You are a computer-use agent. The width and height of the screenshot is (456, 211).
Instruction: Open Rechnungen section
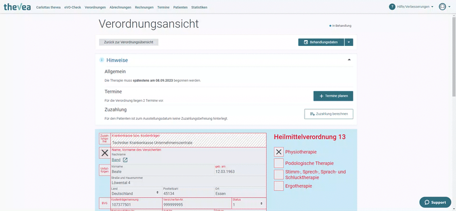tap(144, 7)
